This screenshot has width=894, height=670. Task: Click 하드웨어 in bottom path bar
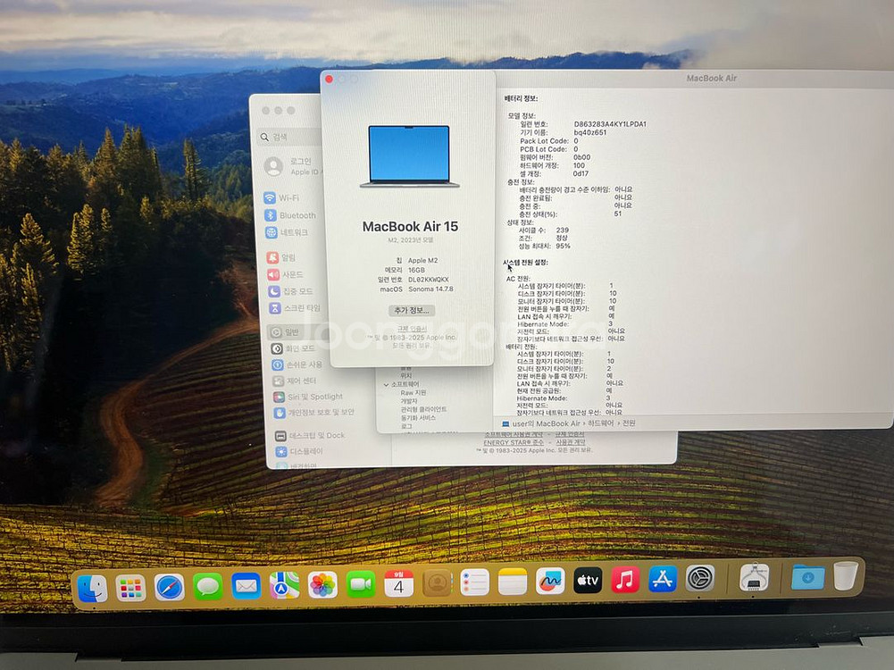tap(601, 423)
